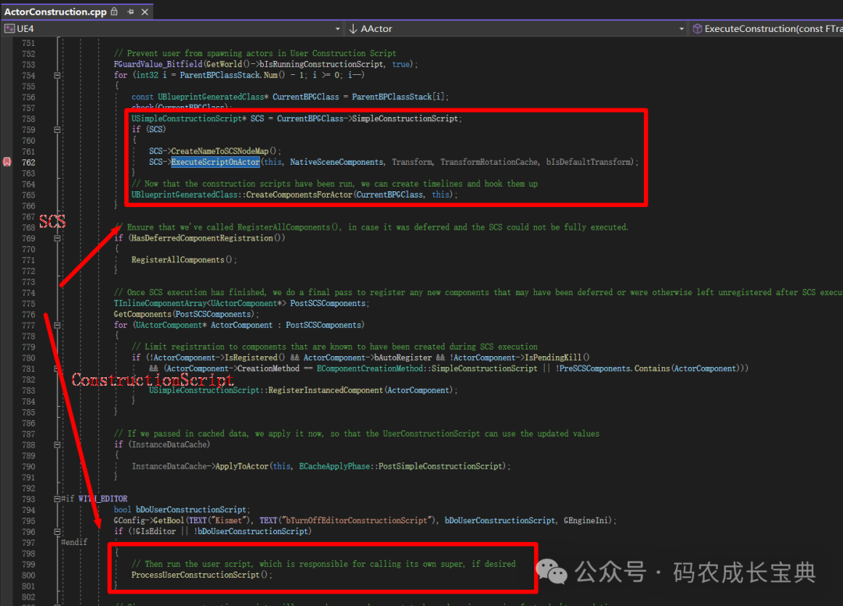Click the highlighted ExecuteScriptOnActor text
843x606 pixels.
(x=215, y=162)
